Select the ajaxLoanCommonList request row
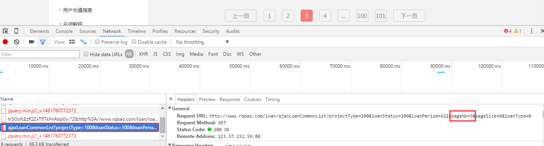 tap(79, 128)
